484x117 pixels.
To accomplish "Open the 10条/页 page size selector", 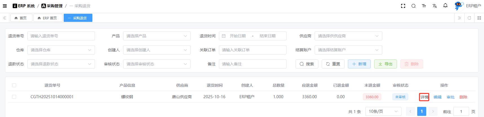I will [383, 111].
